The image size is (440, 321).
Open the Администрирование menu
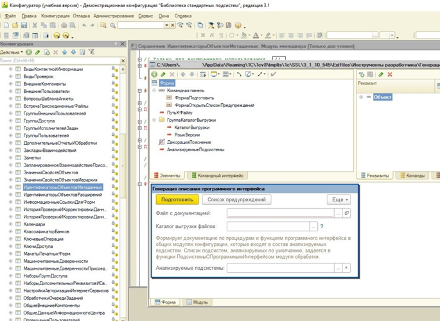[114, 16]
